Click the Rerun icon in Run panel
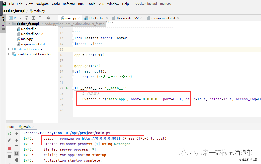 (10, 134)
